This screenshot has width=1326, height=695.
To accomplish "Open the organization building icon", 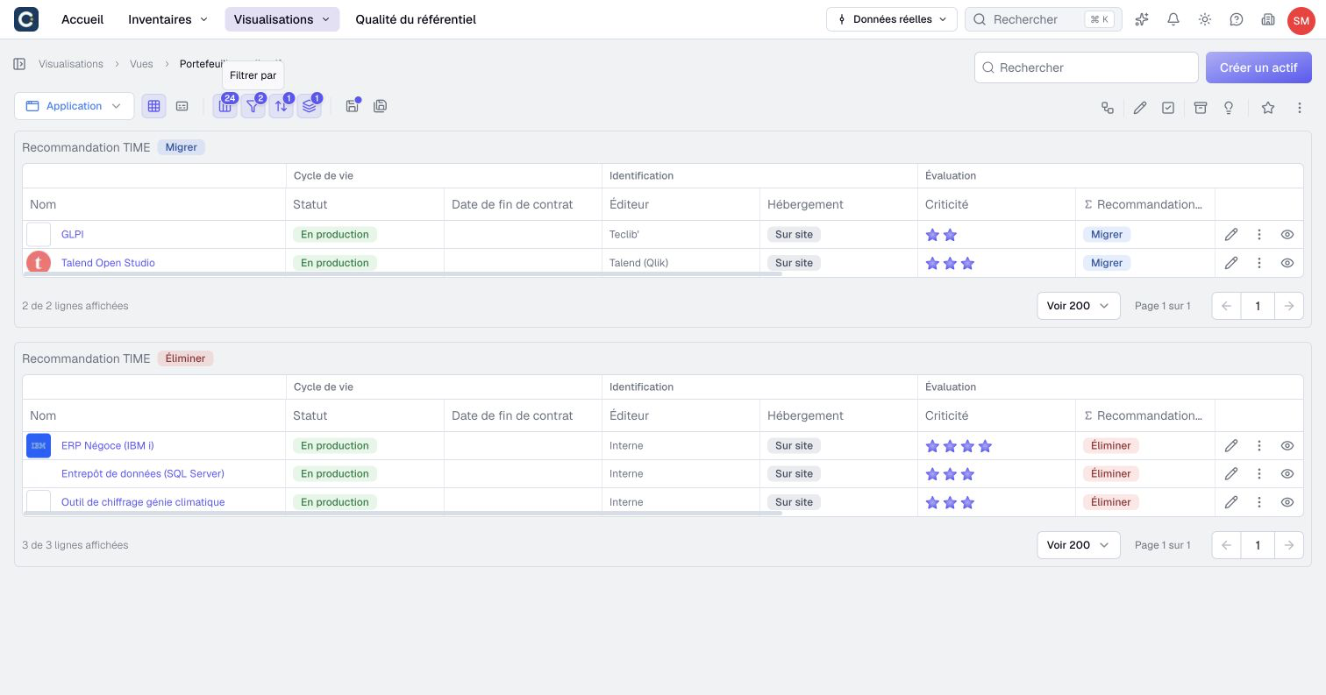I will [x=1268, y=19].
